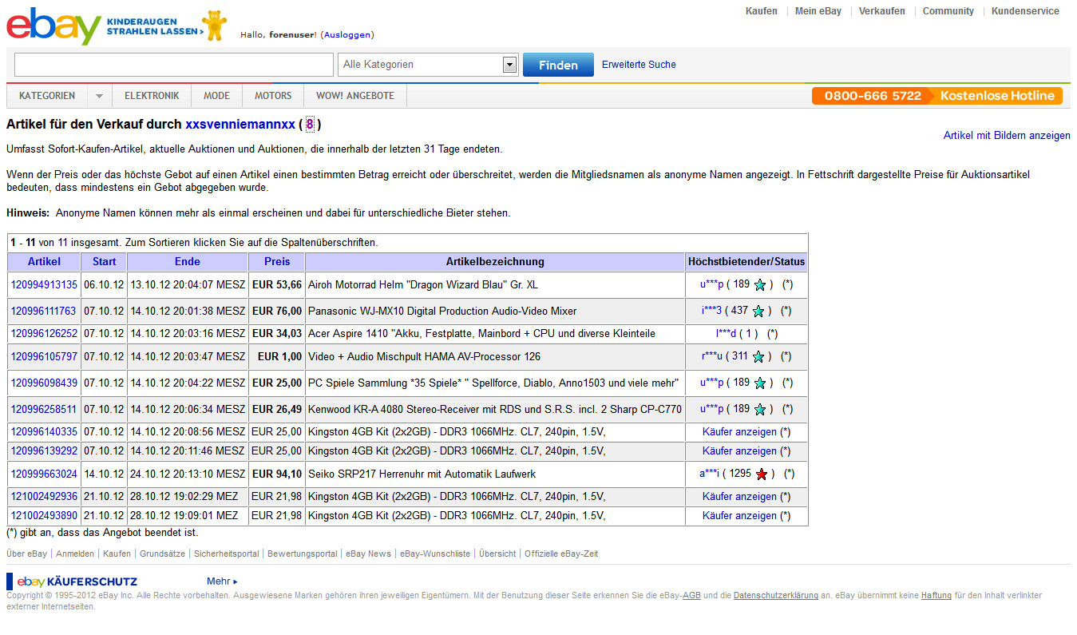Open item 120996140335
1077x635 pixels.
(x=44, y=432)
